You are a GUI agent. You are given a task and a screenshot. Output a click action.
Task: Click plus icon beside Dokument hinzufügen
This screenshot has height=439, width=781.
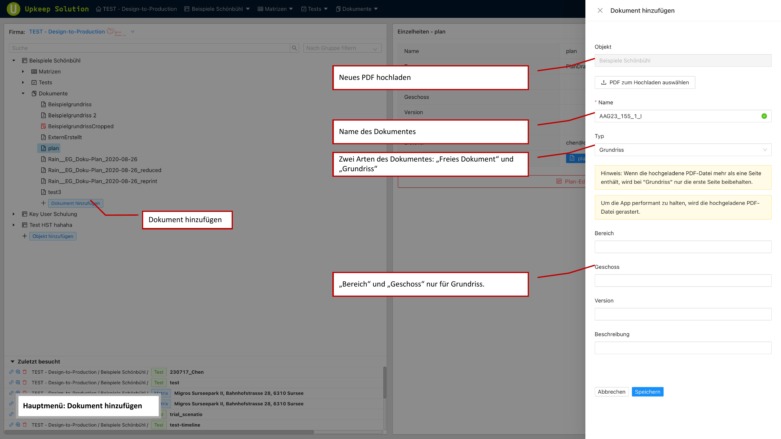[43, 203]
